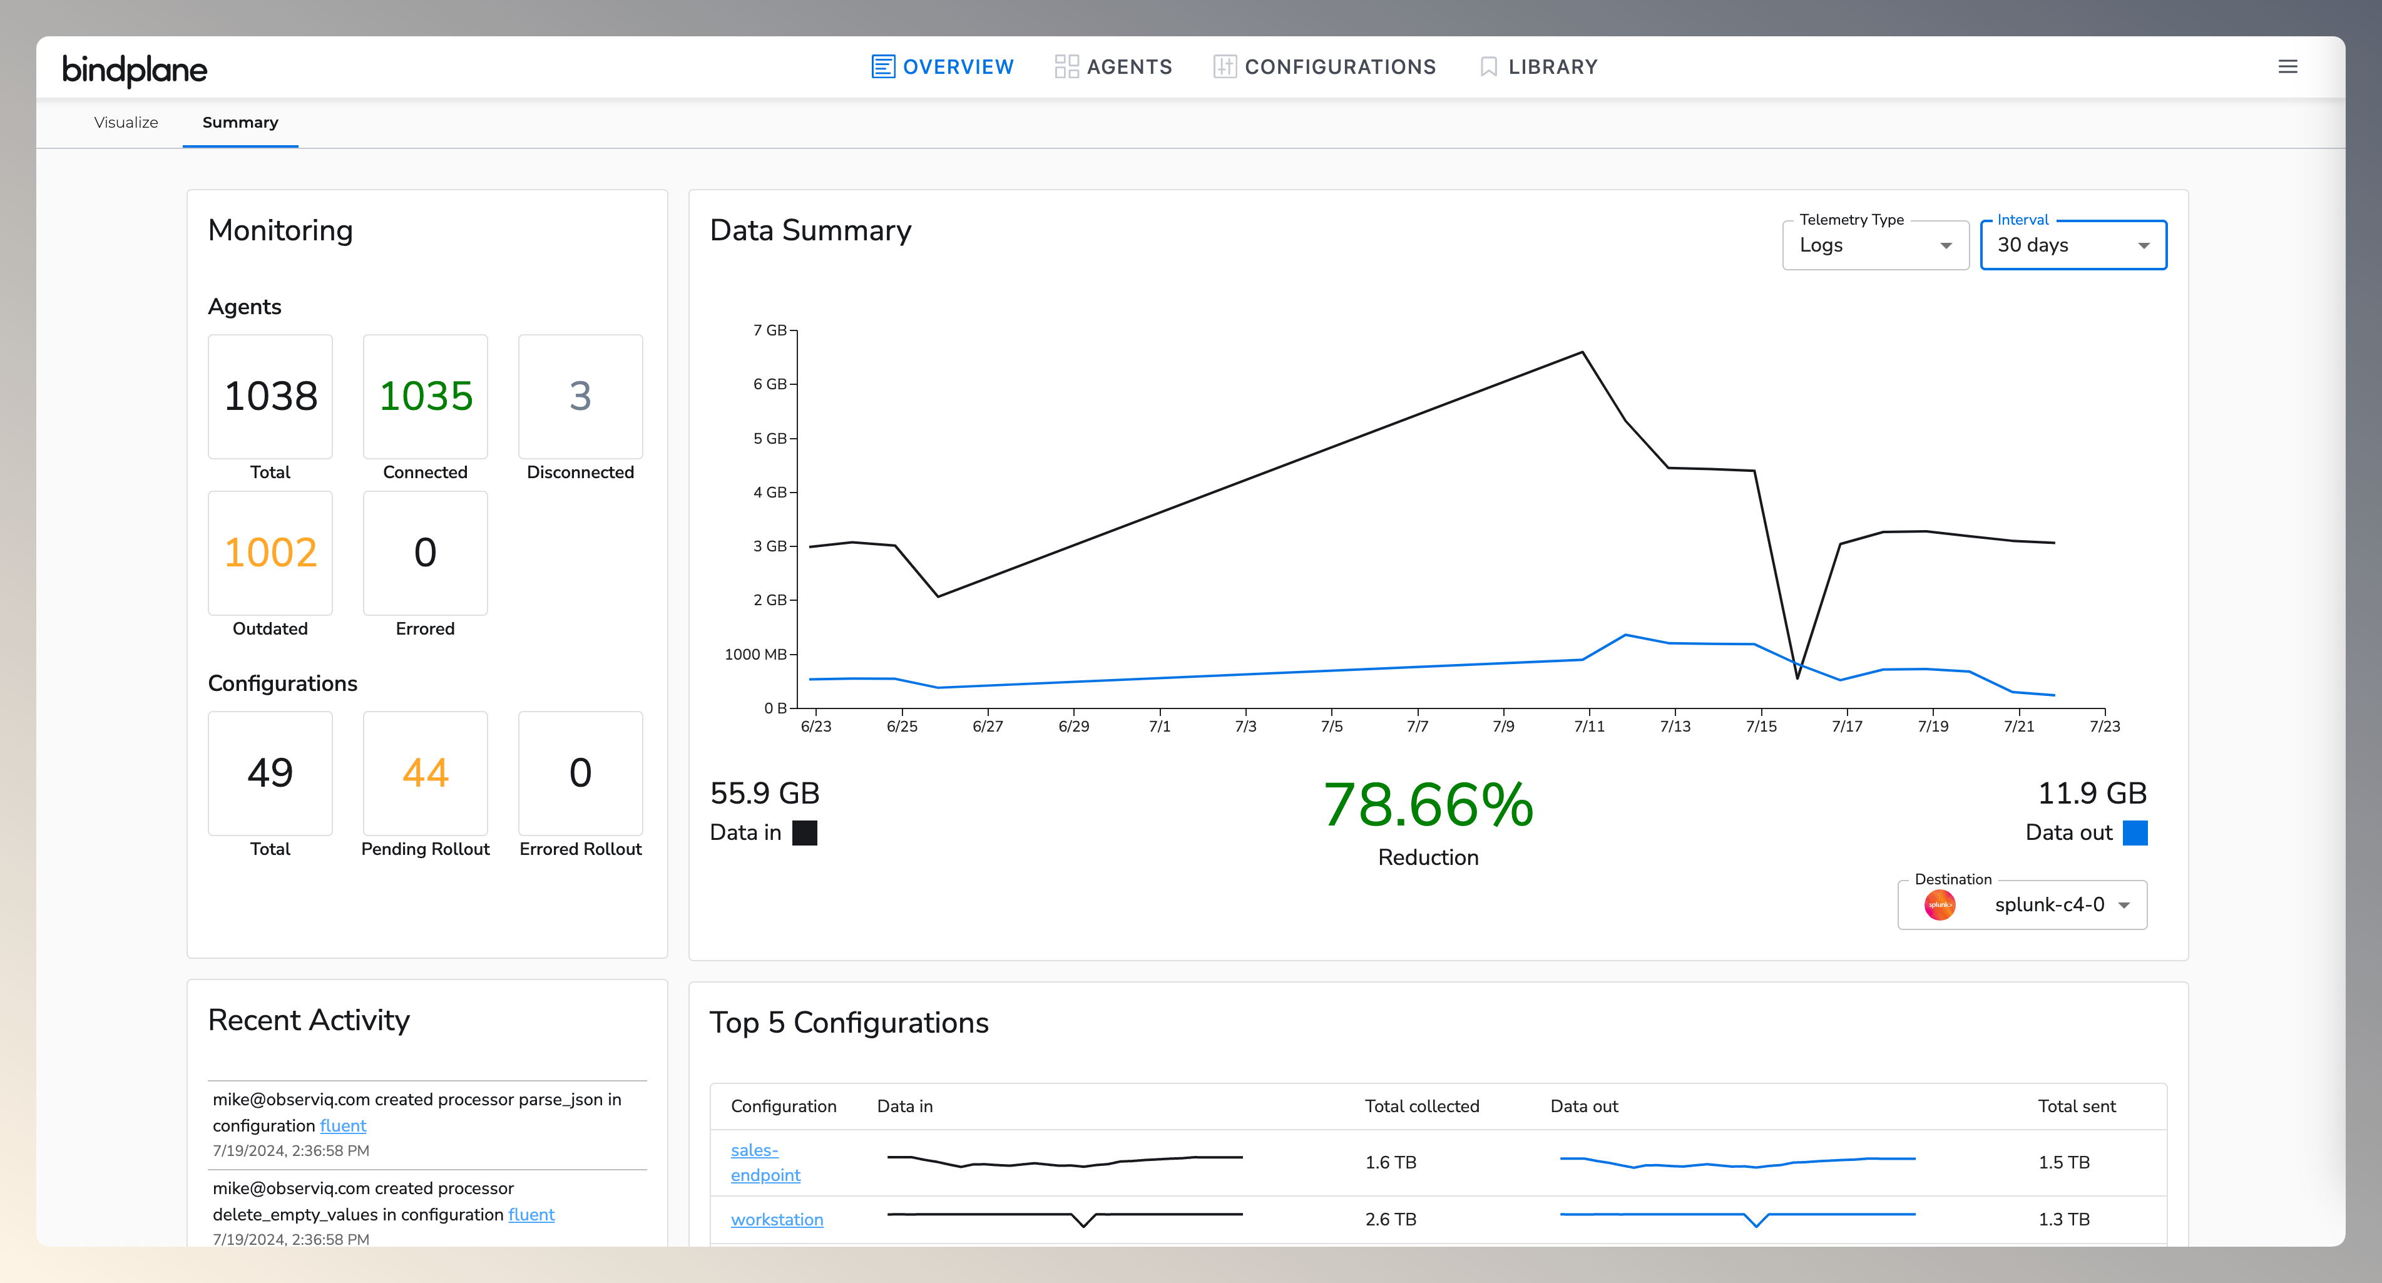Open the hamburger menu
The width and height of the screenshot is (2382, 1283).
pyautogui.click(x=2289, y=66)
